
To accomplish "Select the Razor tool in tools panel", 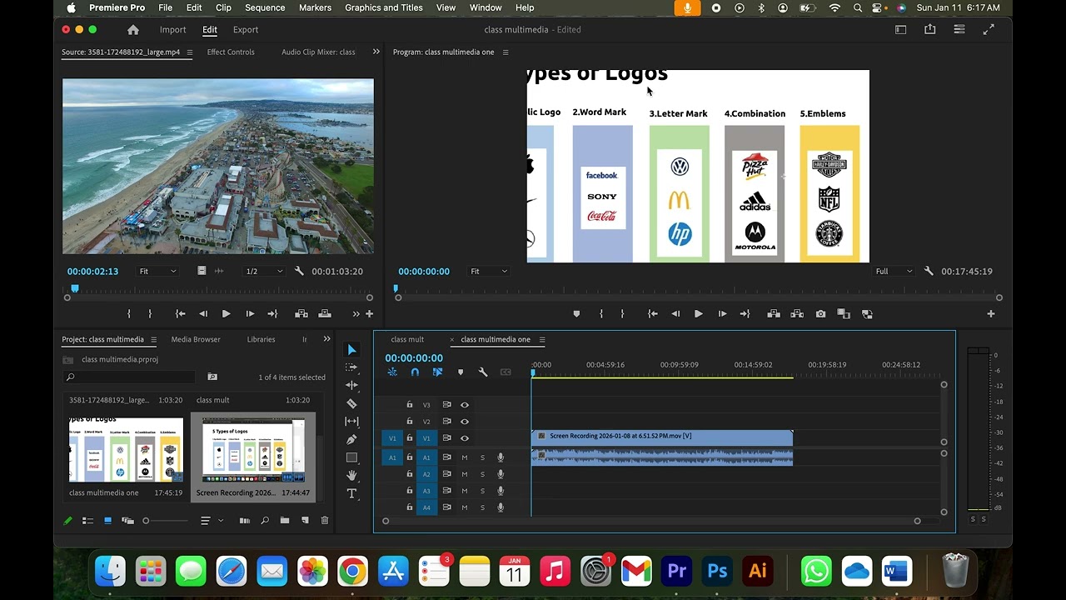I will 351,403.
